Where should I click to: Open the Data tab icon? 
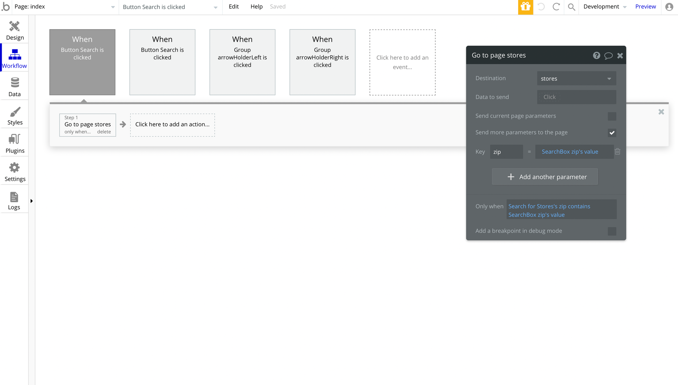coord(15,82)
